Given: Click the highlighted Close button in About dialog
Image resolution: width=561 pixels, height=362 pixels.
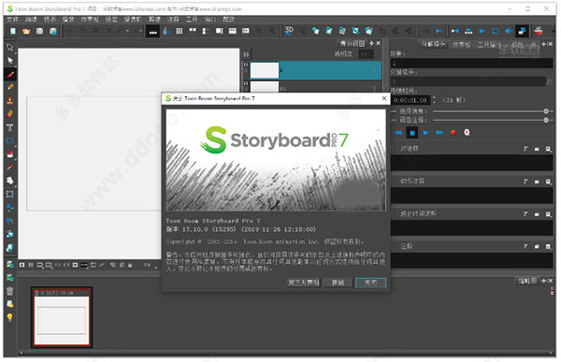Looking at the screenshot, I should [370, 282].
